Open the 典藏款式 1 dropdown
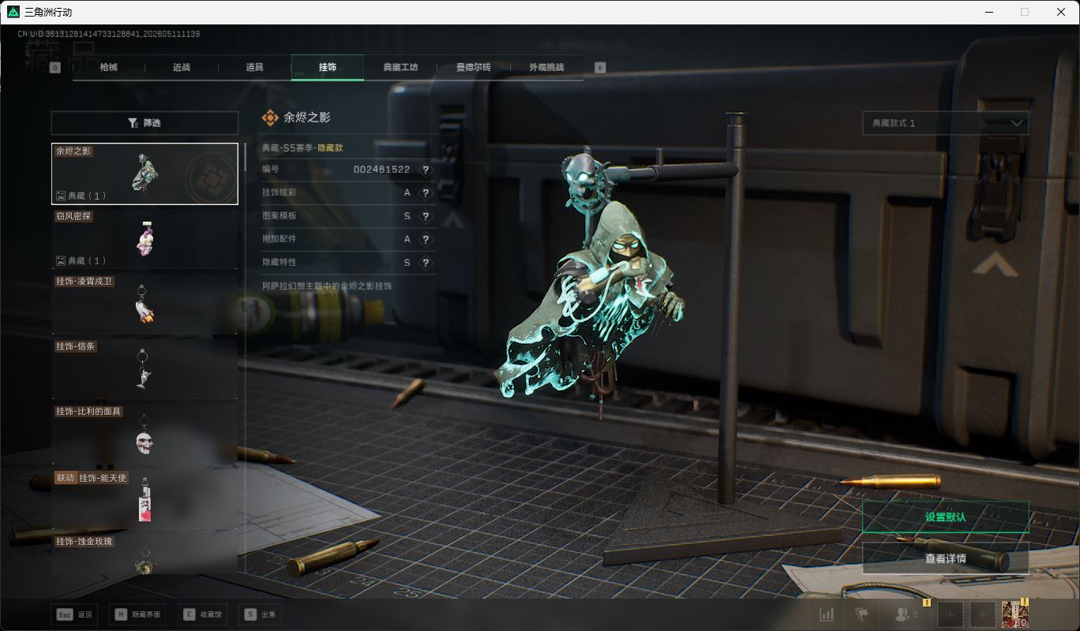This screenshot has height=631, width=1080. pos(945,123)
